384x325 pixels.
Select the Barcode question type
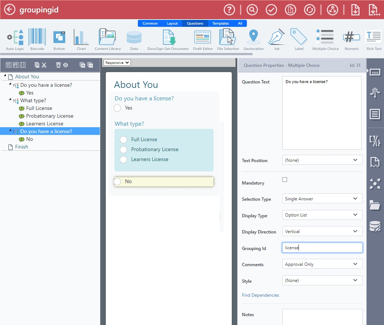click(x=37, y=40)
